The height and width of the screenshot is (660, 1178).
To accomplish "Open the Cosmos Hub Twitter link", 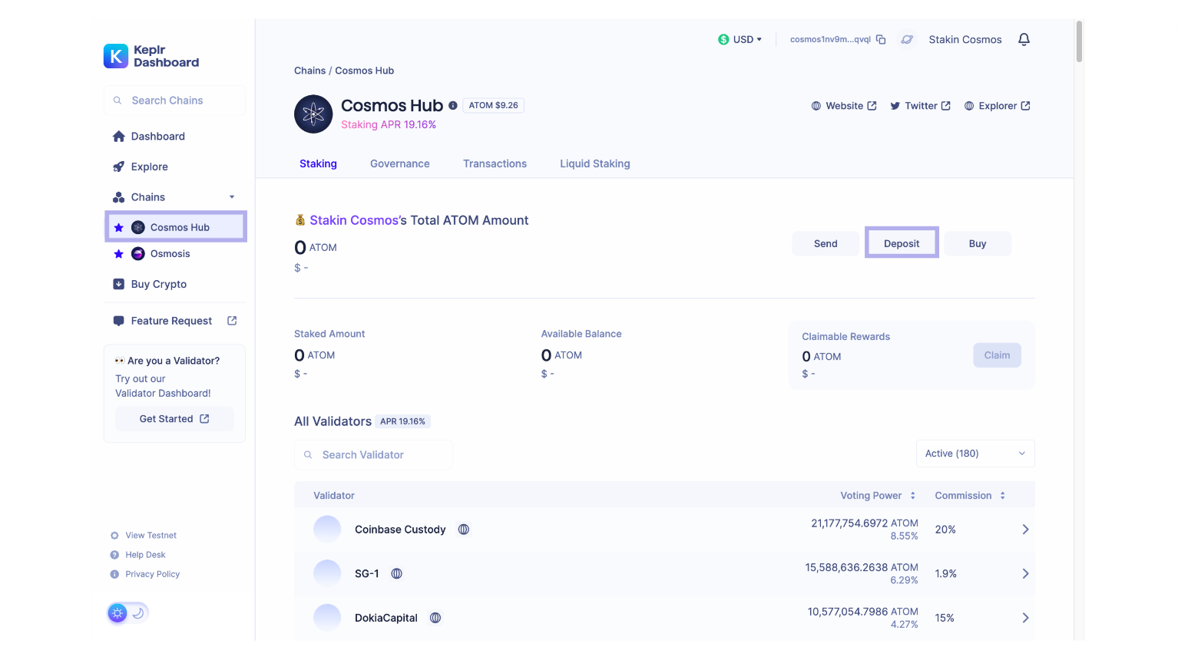I will pos(920,106).
